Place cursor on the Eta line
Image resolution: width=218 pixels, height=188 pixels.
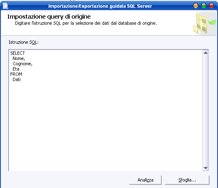pos(16,69)
